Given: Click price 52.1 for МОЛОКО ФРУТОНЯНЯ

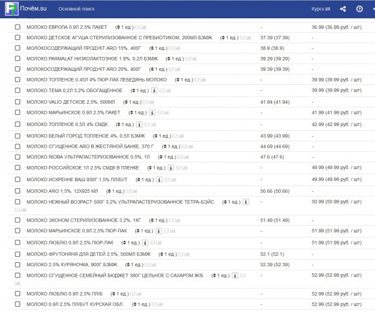Looking at the screenshot, I should tap(272, 254).
